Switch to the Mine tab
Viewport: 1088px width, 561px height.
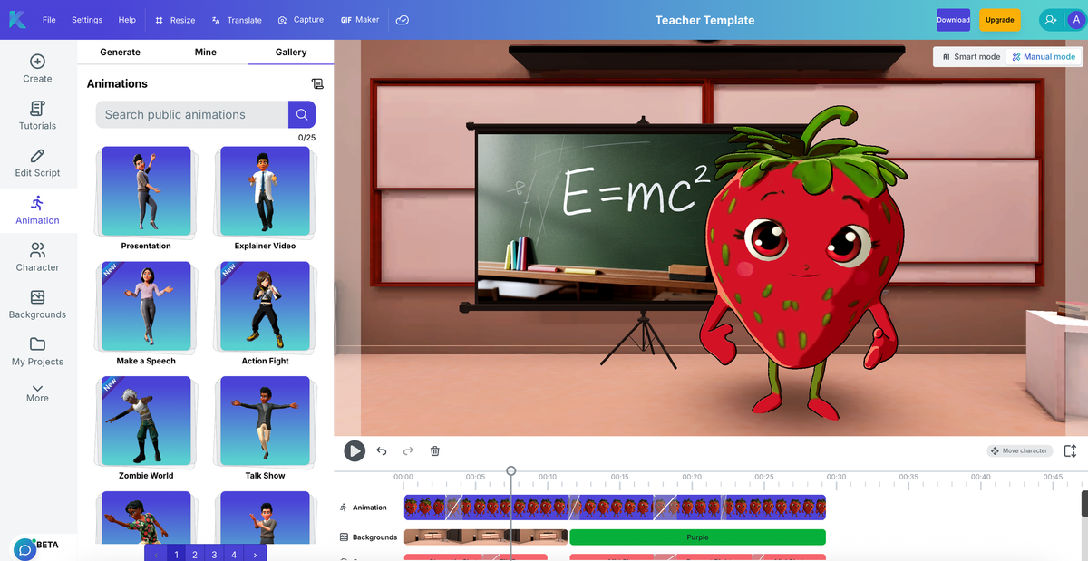[x=206, y=53]
